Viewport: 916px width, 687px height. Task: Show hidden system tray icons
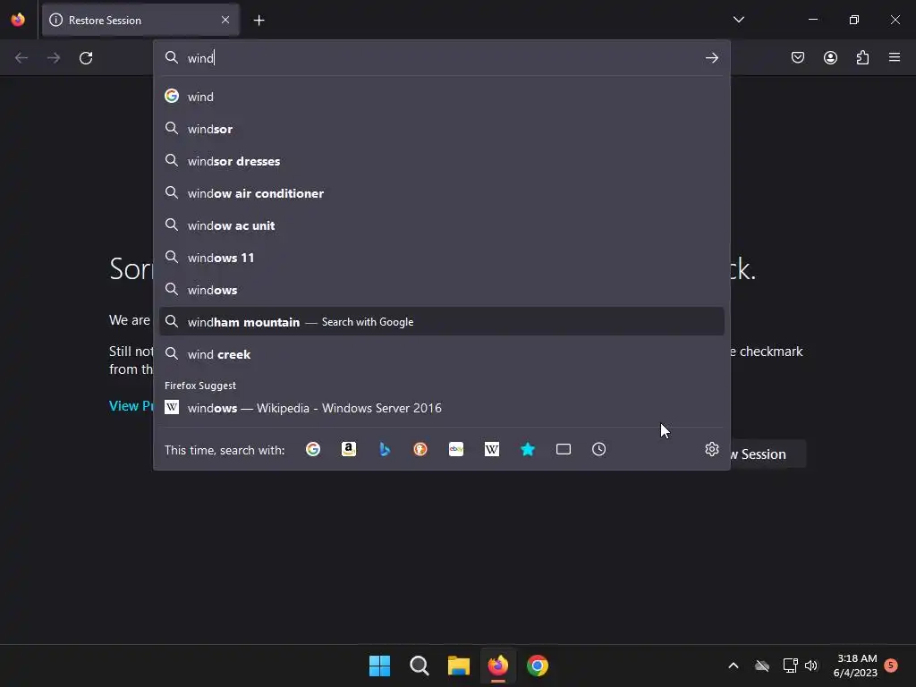coord(734,666)
